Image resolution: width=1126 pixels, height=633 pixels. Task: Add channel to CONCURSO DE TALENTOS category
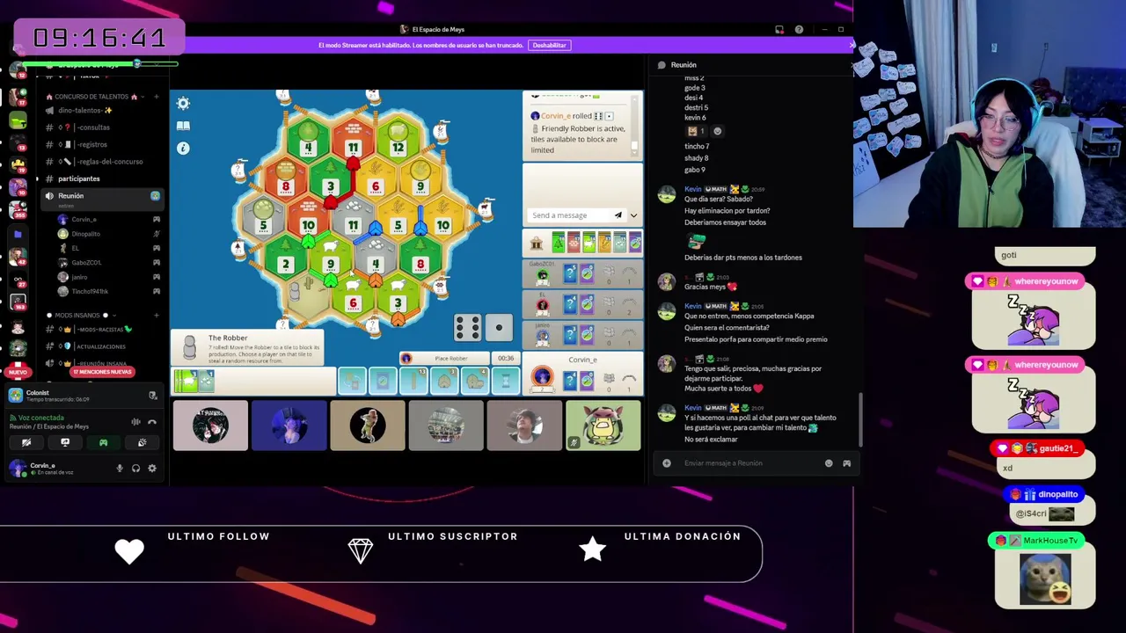157,97
